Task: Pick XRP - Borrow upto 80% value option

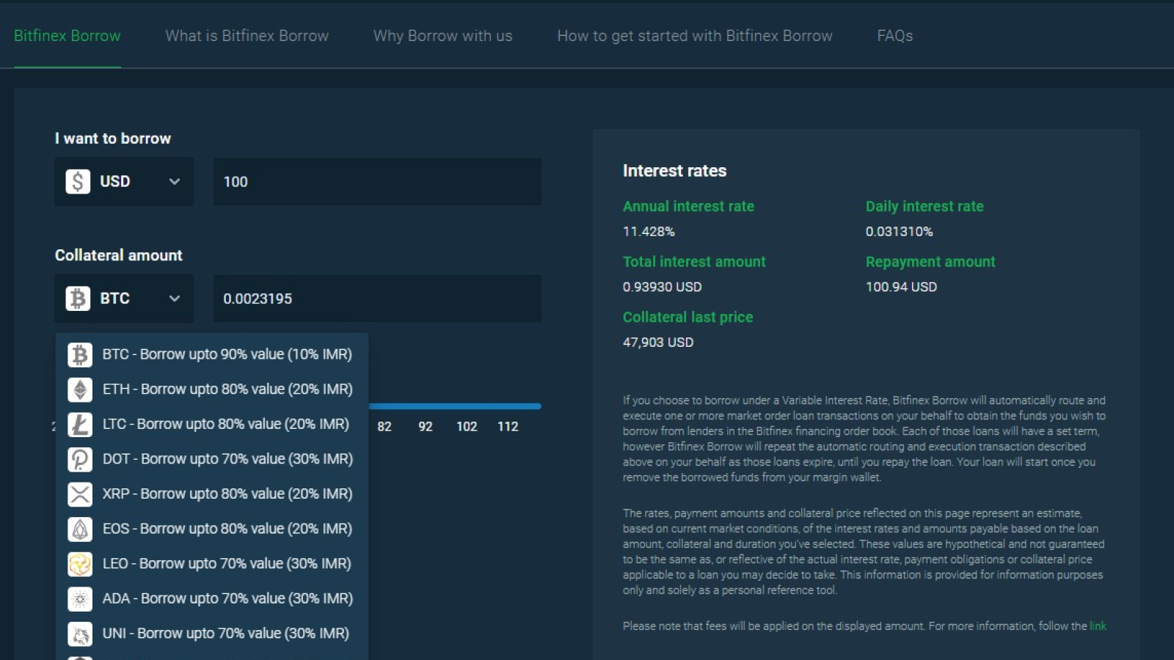Action: point(212,494)
